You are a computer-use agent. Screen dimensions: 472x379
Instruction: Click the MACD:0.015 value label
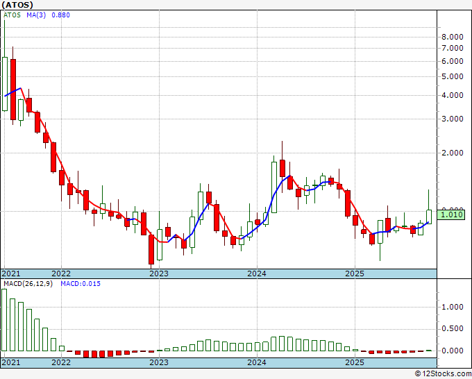[x=81, y=284]
